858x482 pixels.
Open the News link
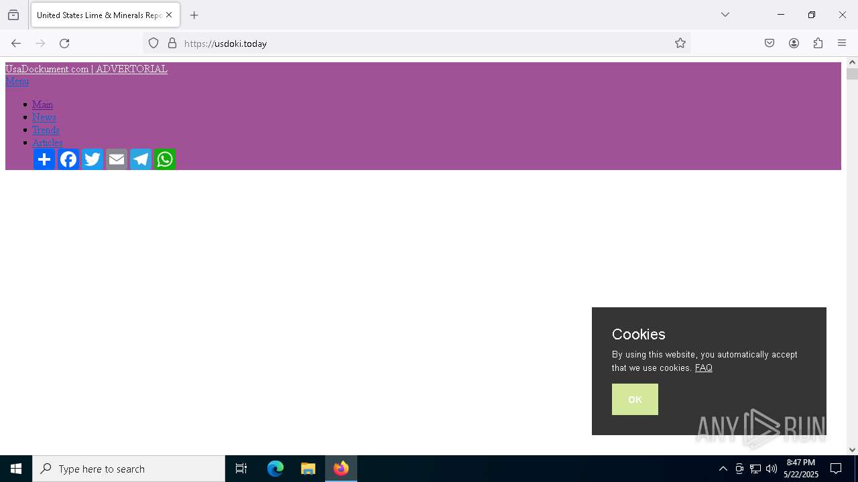pos(44,117)
